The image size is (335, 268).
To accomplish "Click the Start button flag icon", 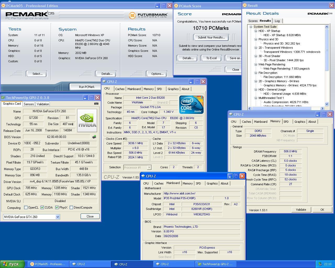I will [x=5, y=264].
